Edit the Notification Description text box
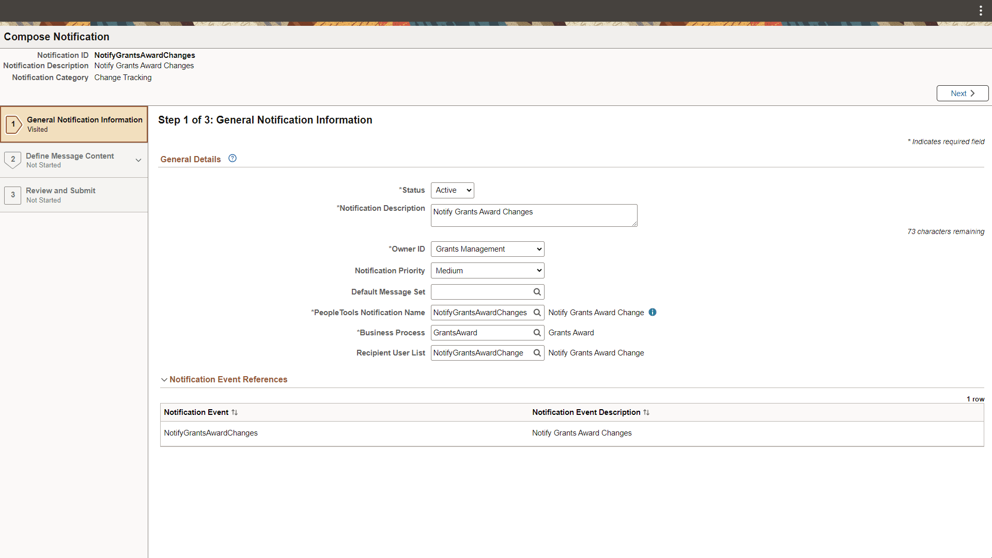Image resolution: width=992 pixels, height=558 pixels. 533,215
